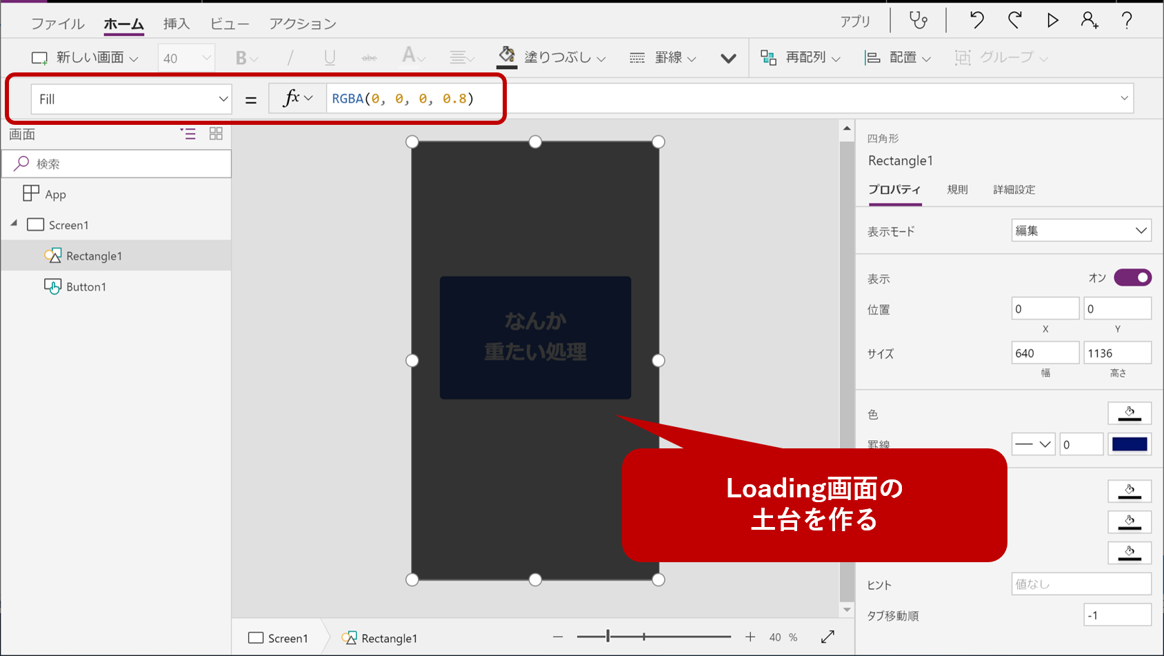Click the fit-to-screen icon near zoom controls
The image size is (1164, 656).
tap(827, 637)
